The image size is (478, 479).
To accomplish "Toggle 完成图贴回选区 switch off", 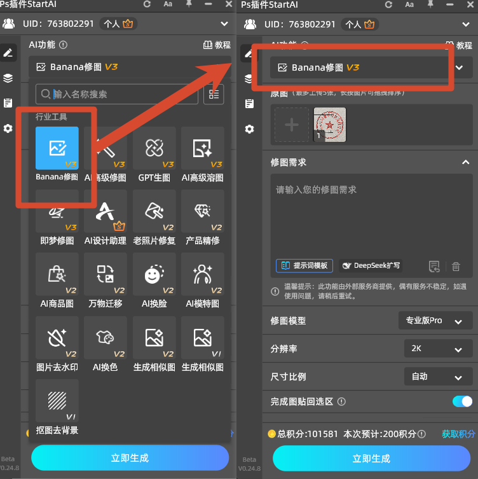I will pyautogui.click(x=462, y=401).
